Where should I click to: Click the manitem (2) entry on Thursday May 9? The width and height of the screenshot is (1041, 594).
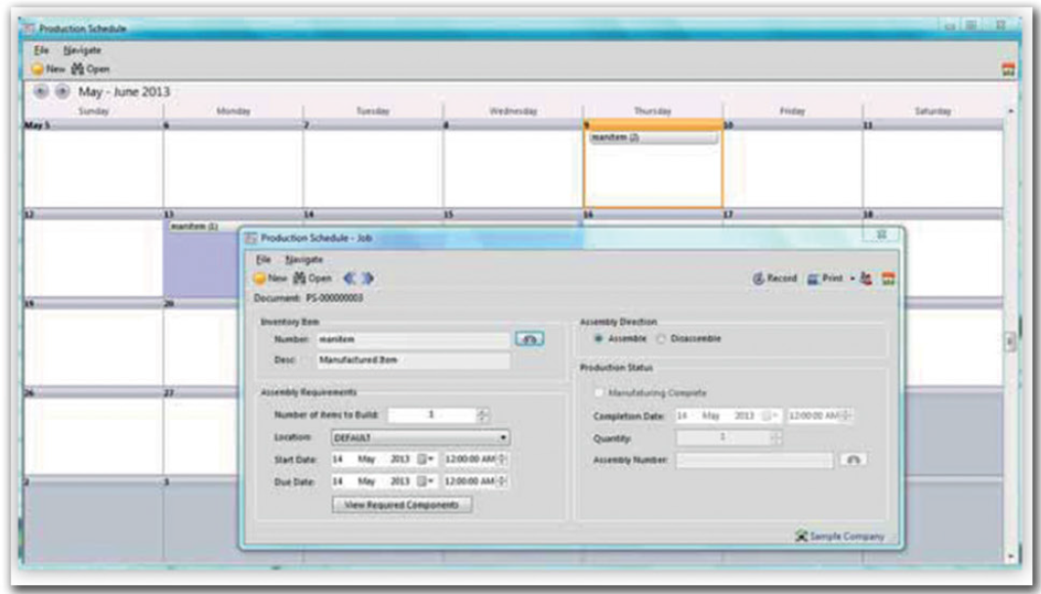coord(652,139)
